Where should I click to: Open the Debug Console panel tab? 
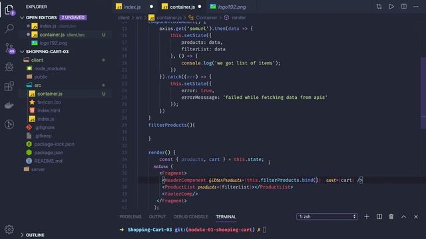point(191,217)
